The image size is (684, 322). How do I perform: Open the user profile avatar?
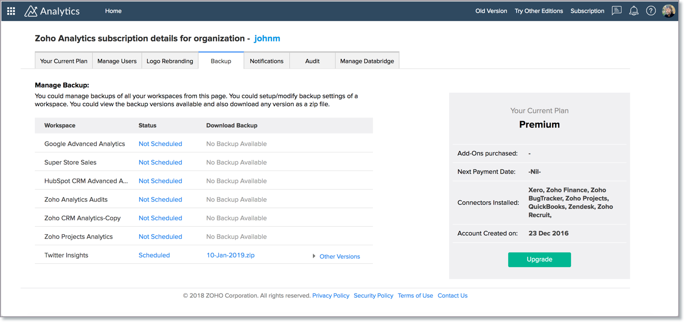coord(668,11)
